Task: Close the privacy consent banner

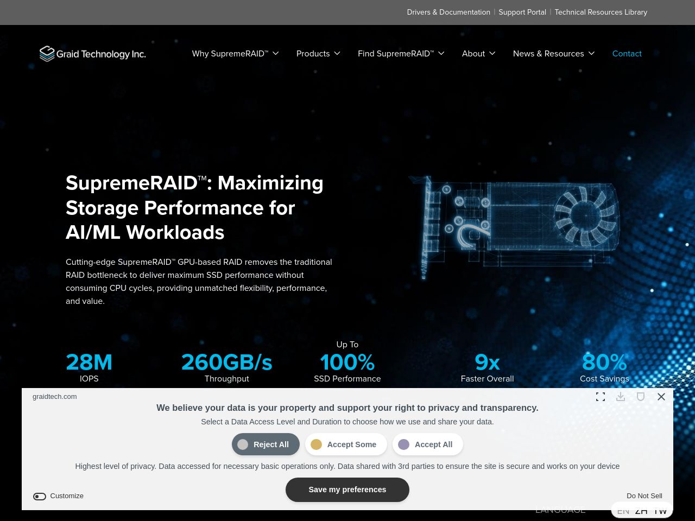Action: tap(661, 397)
